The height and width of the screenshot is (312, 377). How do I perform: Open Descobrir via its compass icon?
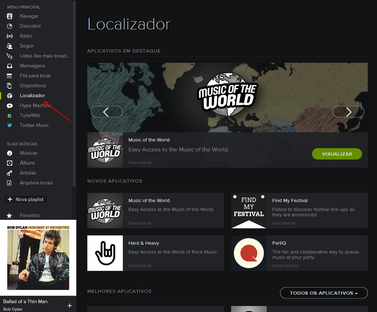coord(10,26)
